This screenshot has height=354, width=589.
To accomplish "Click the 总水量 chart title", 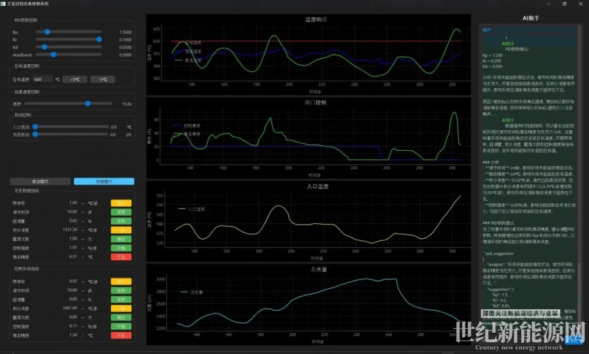I will coord(319,269).
